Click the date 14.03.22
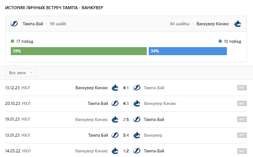253x157 pixels. point(13,151)
